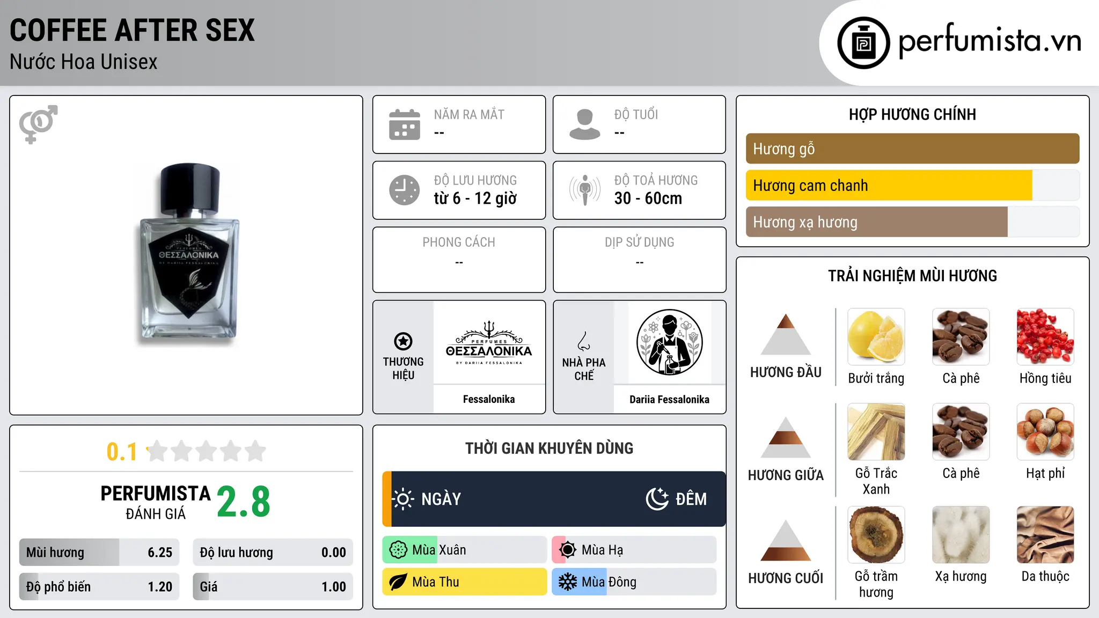Viewport: 1099px width, 618px height.
Task: Click the nose icon for Nhà pha chế
Action: (584, 341)
